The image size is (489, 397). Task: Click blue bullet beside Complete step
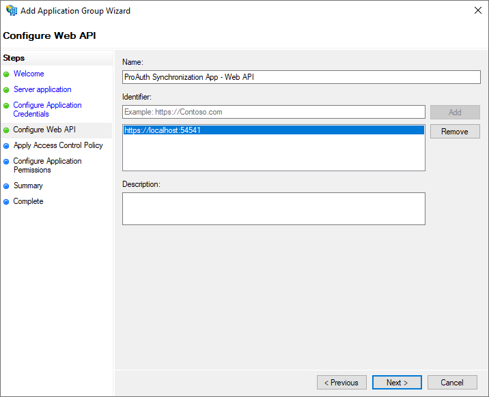click(x=6, y=202)
